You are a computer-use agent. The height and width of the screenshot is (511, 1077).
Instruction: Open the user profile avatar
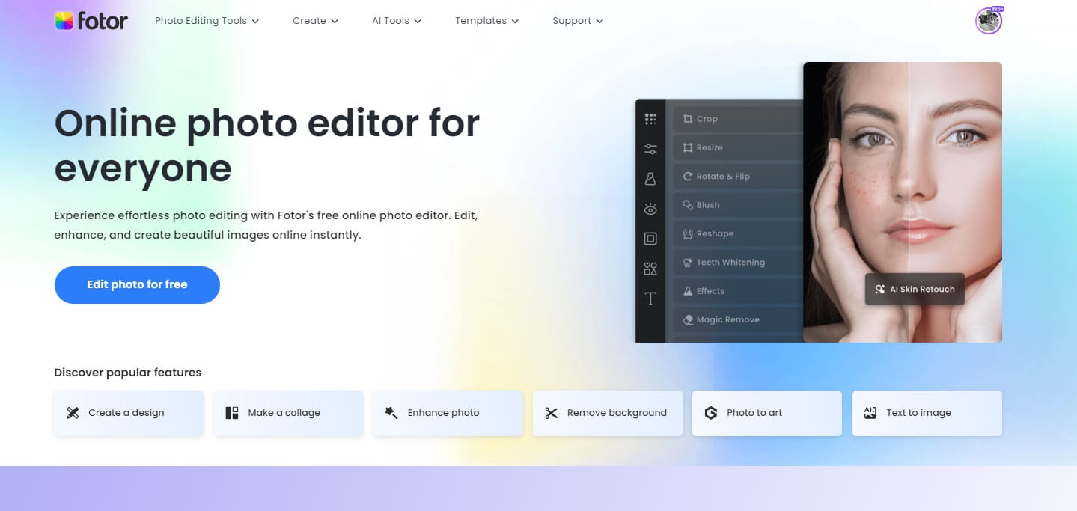(988, 22)
